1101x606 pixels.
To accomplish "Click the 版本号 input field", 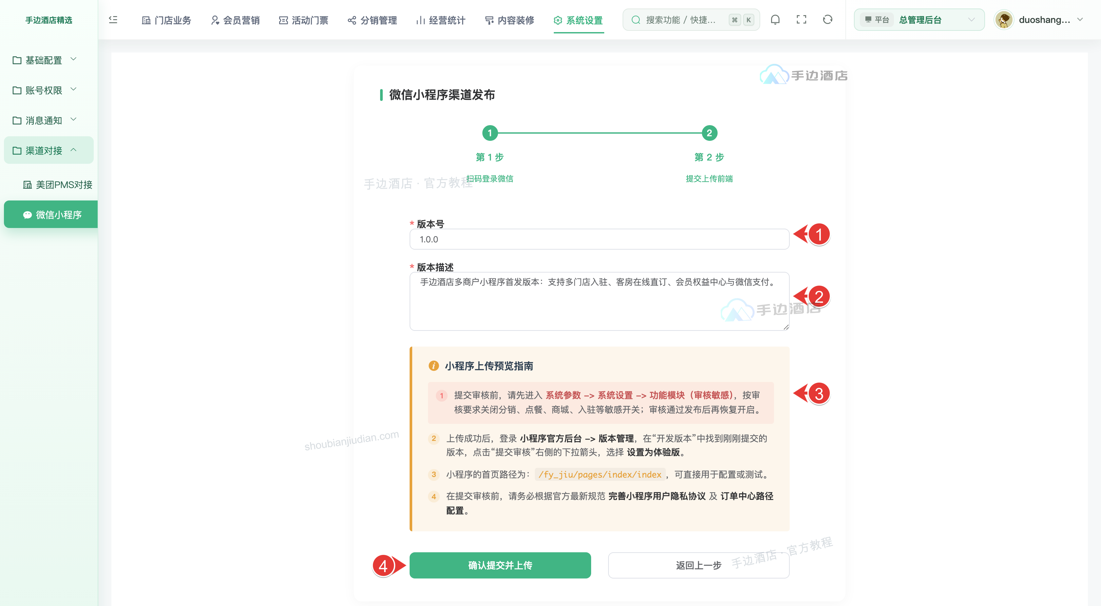I will (x=599, y=239).
